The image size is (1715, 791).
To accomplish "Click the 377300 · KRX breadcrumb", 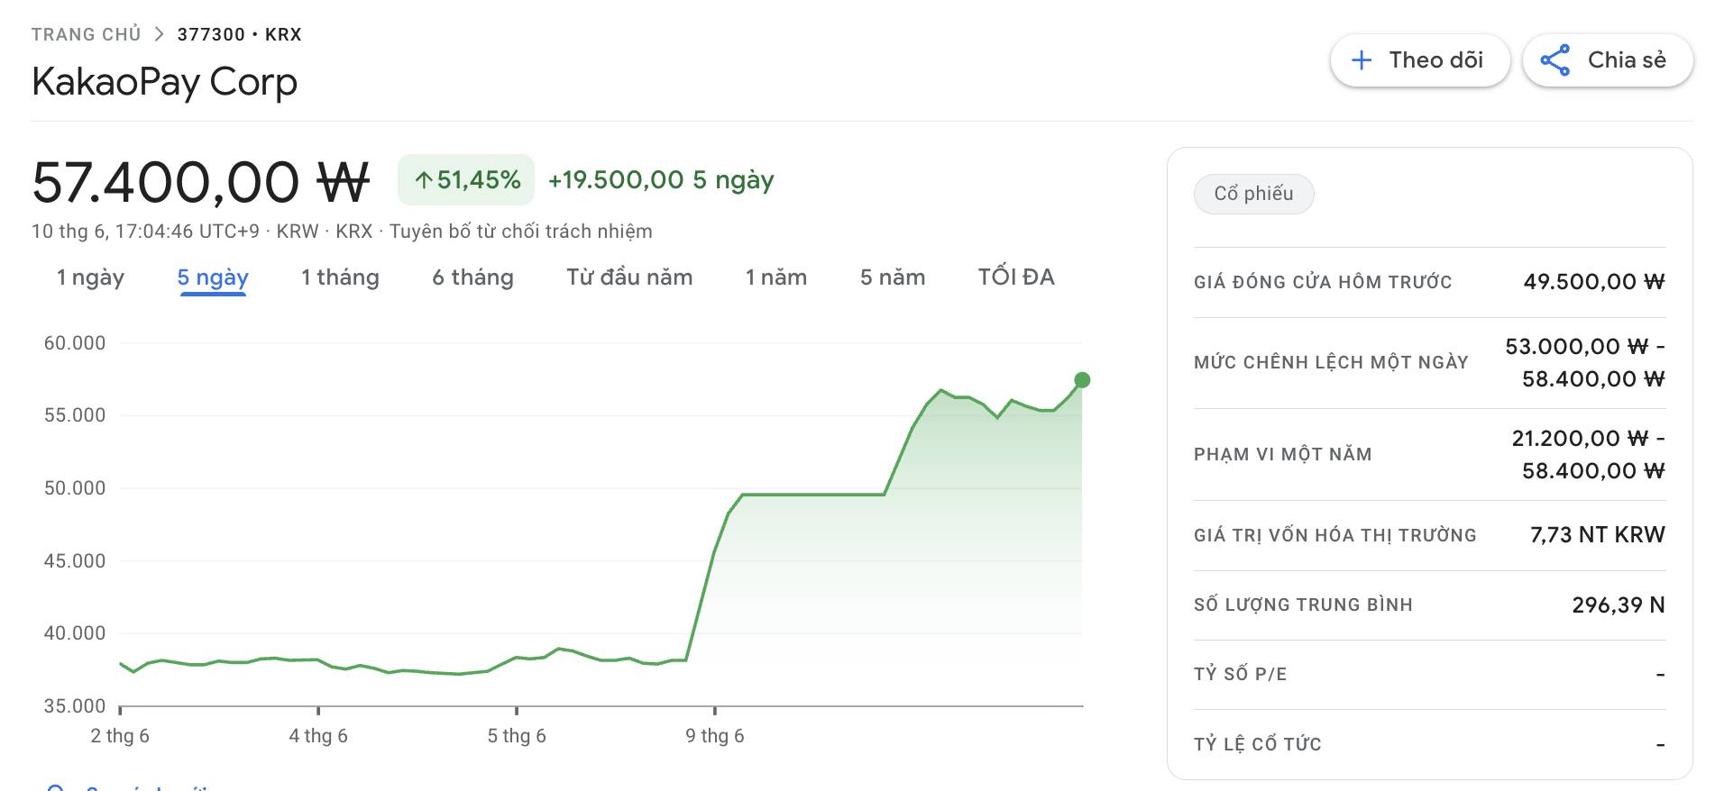I will point(239,34).
